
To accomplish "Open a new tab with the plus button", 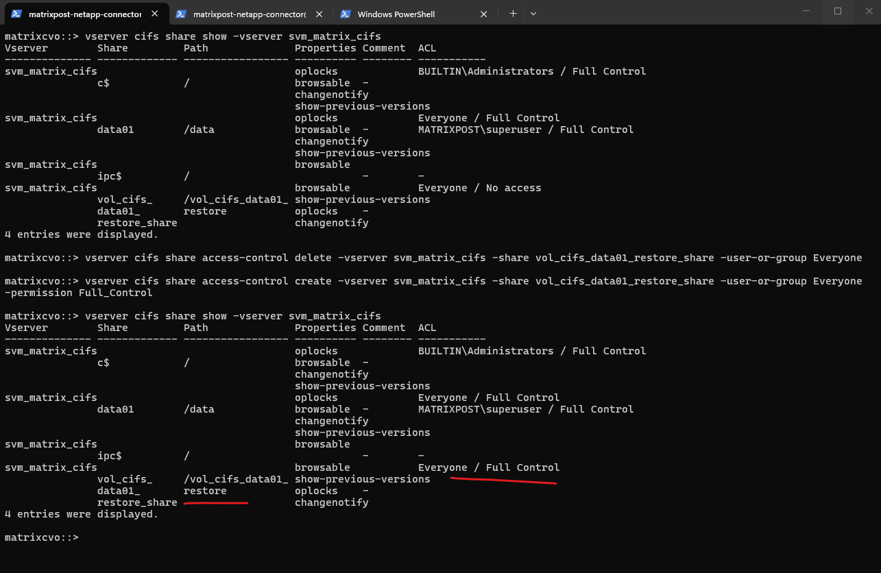I will 513,14.
